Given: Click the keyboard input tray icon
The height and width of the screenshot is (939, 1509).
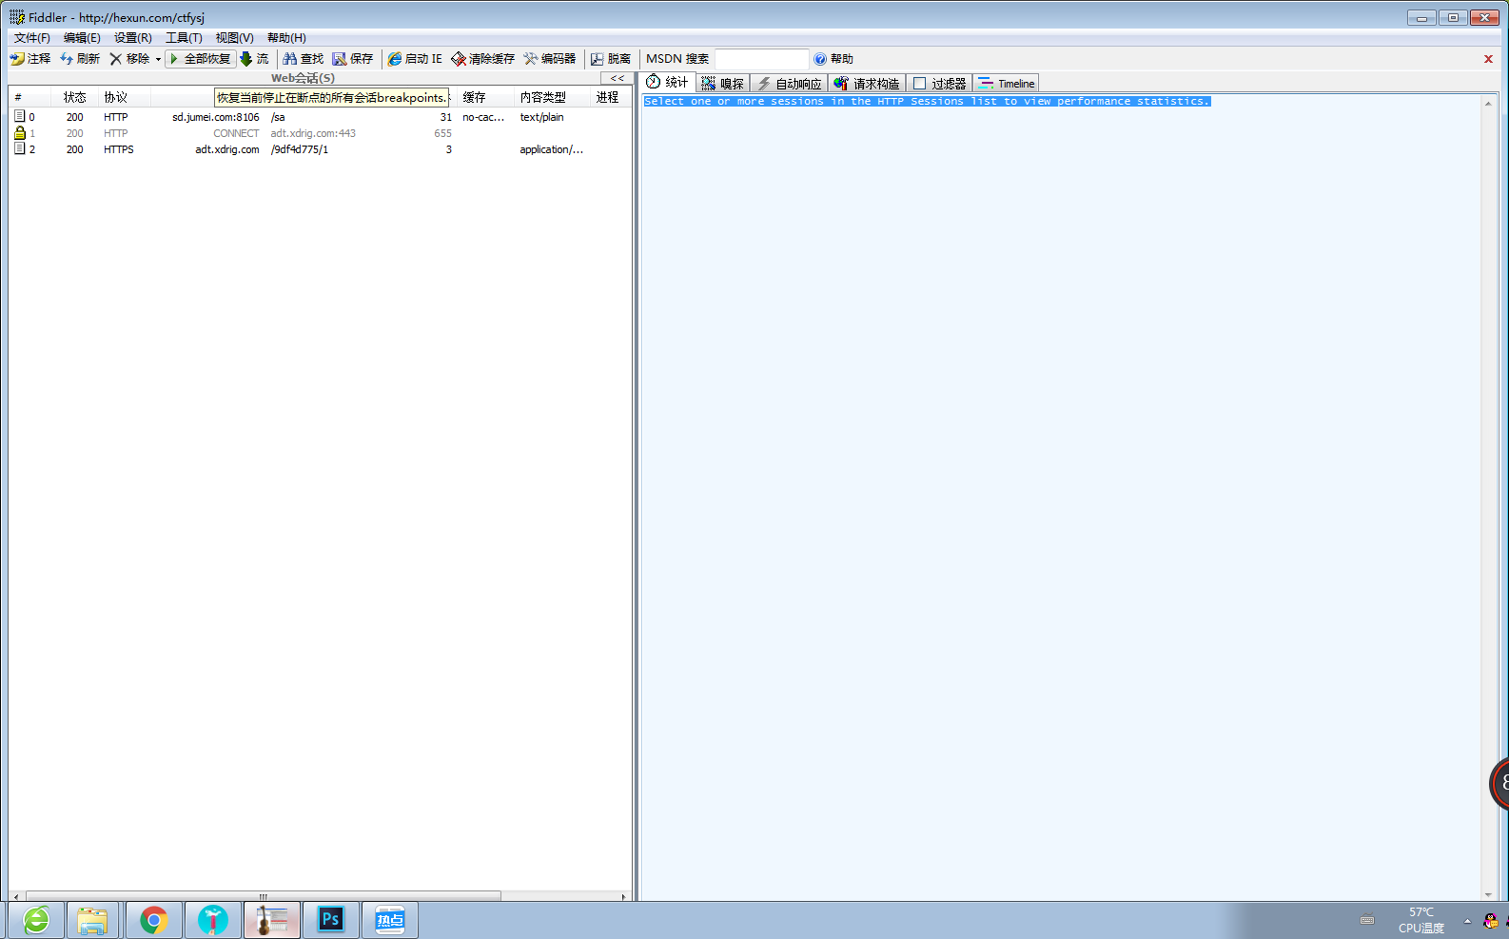Looking at the screenshot, I should coord(1367,920).
